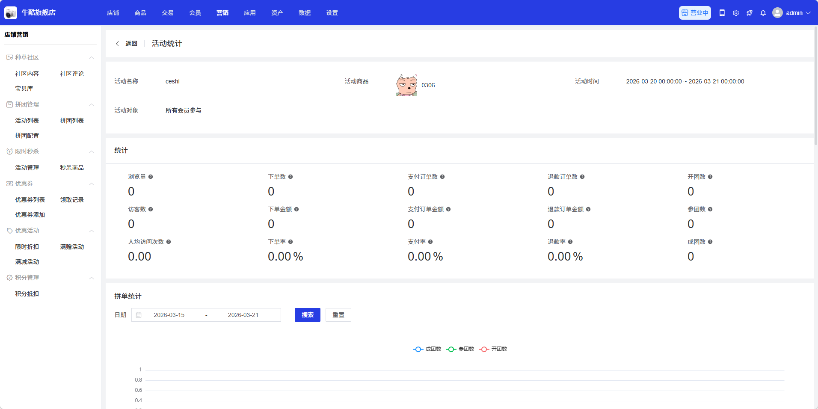Toggle 成团数 series in chart legend

pos(427,349)
